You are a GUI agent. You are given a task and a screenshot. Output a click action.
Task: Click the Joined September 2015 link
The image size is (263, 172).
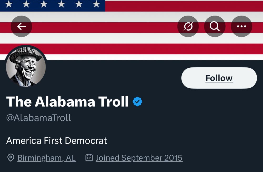pos(139,158)
